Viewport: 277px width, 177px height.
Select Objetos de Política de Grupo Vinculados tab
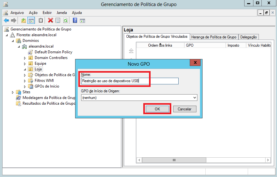(x=157, y=36)
